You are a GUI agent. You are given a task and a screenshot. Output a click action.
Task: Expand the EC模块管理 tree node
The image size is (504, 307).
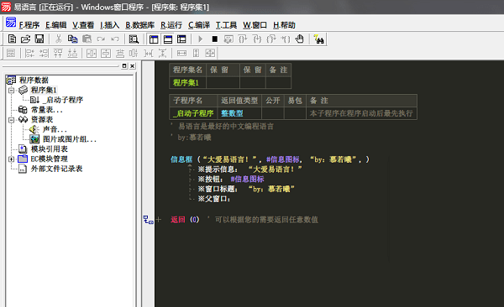tap(11, 159)
